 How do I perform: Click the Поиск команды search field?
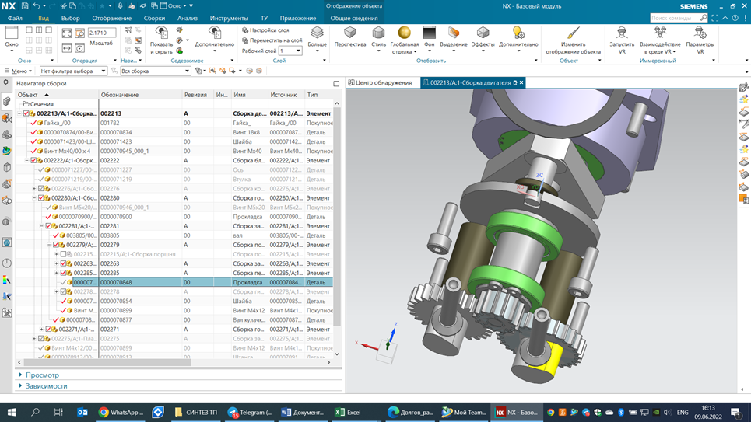click(679, 18)
